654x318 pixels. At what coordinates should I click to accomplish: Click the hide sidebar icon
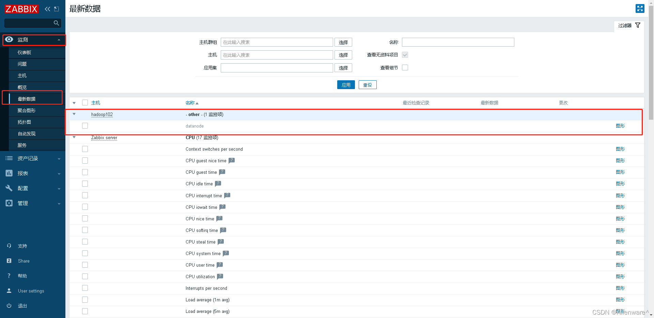(57, 9)
